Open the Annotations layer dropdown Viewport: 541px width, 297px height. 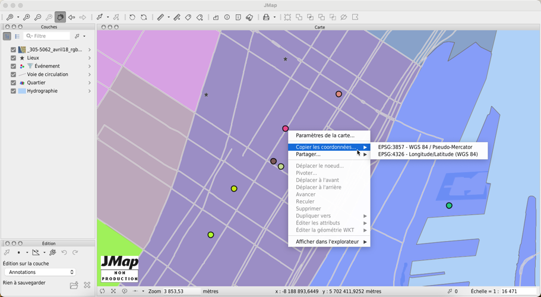pos(40,272)
